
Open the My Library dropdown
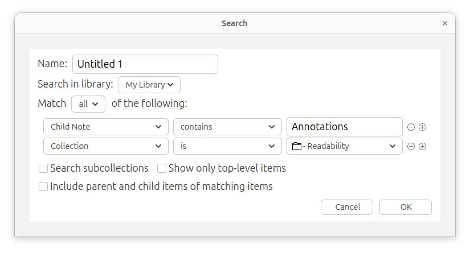(149, 85)
